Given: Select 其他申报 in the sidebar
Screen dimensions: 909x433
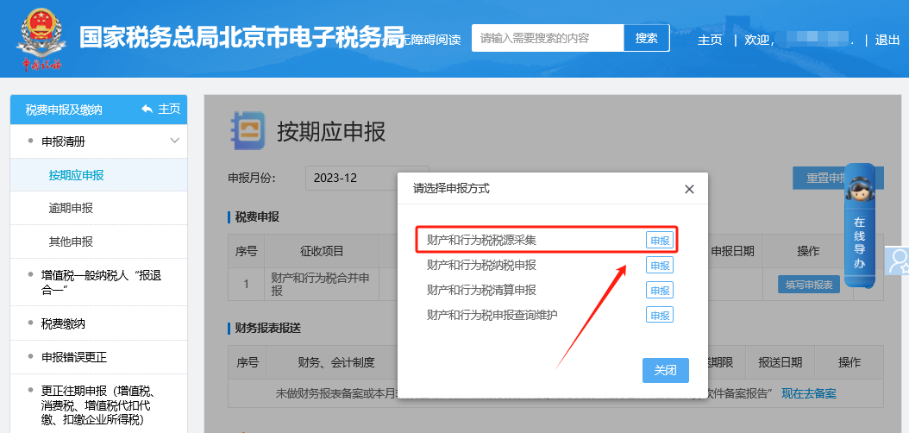Looking at the screenshot, I should tap(71, 242).
